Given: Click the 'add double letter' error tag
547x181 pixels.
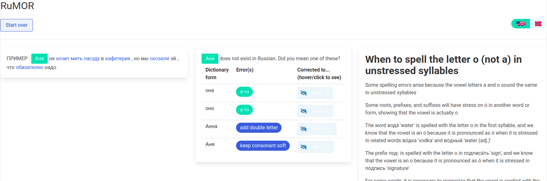Looking at the screenshot, I should tap(258, 128).
